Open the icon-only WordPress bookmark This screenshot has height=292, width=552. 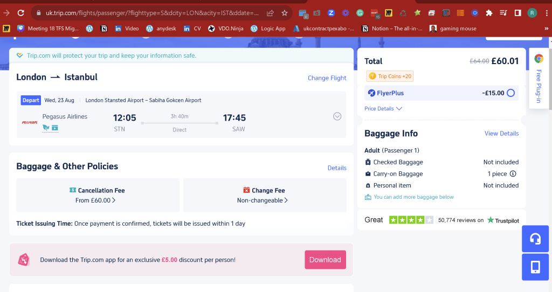coord(89,29)
